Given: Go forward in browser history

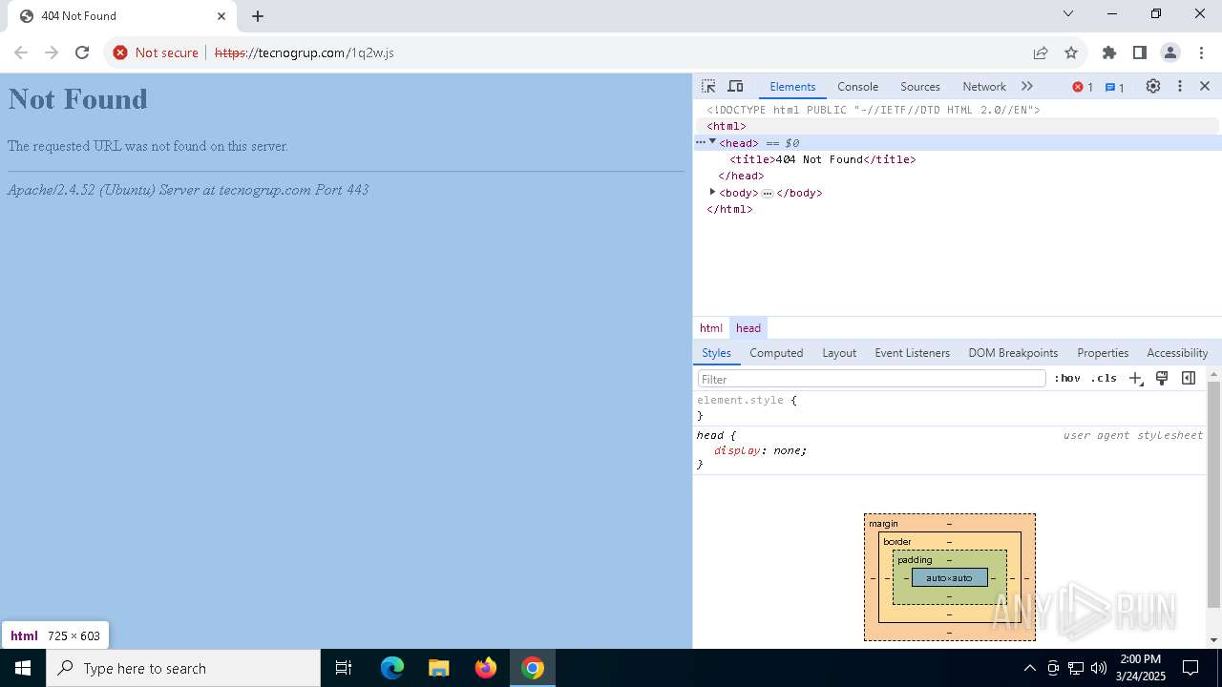Looking at the screenshot, I should [x=52, y=52].
